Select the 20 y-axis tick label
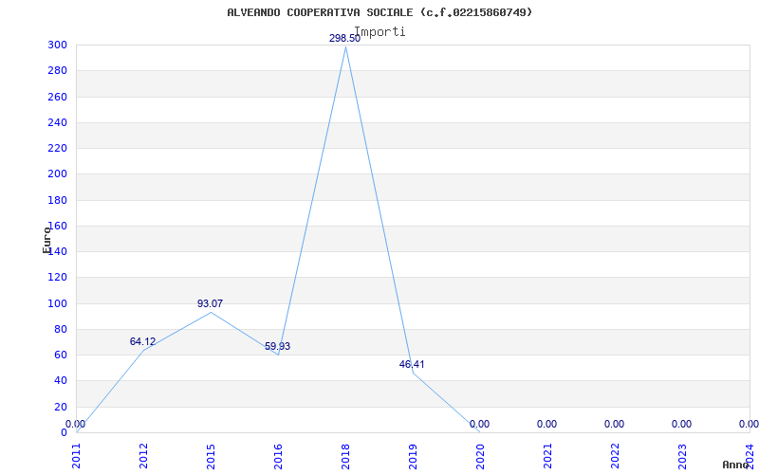The width and height of the screenshot is (759, 474). (61, 407)
